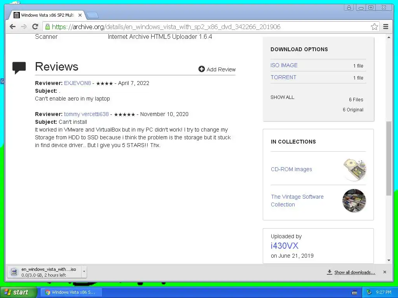This screenshot has height=298, width=398.
Task: Click the download arrow icon beside Show all downloads
Action: tap(329, 272)
